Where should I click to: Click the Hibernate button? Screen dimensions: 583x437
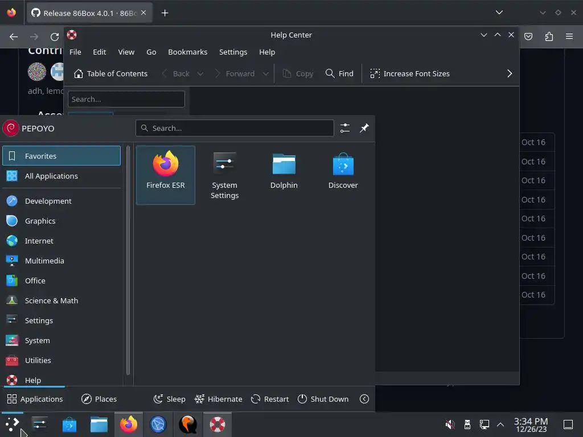point(218,399)
